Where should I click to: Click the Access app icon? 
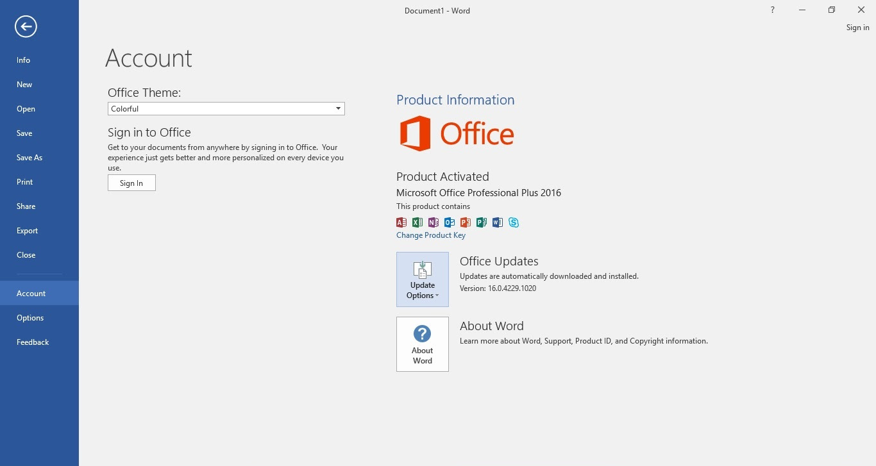click(401, 222)
